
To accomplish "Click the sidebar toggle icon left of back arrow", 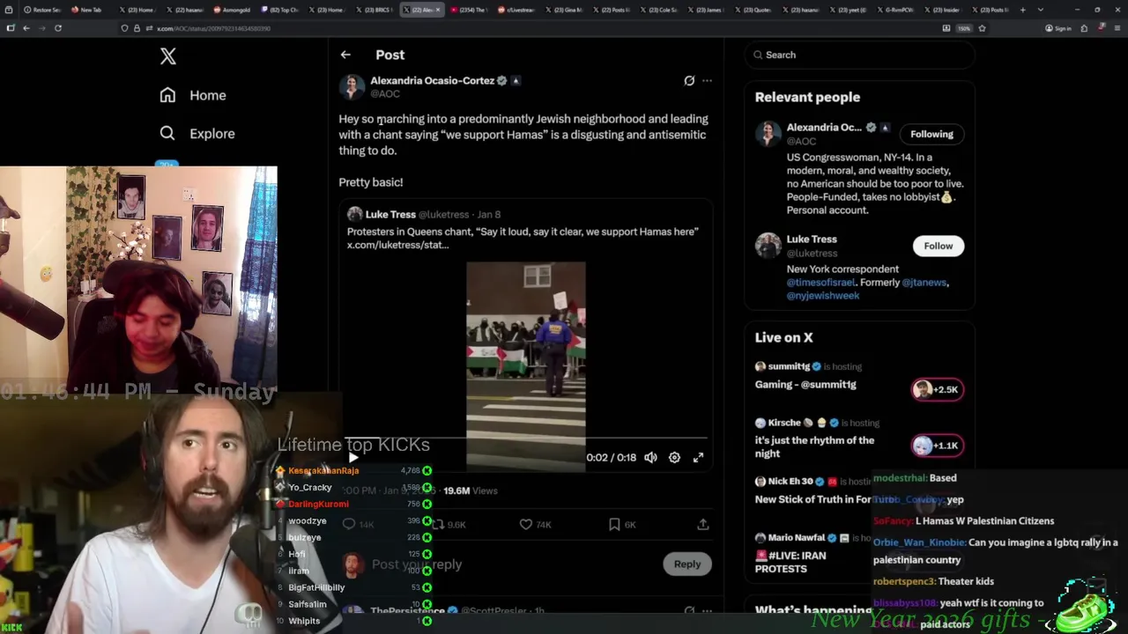I will pyautogui.click(x=10, y=28).
